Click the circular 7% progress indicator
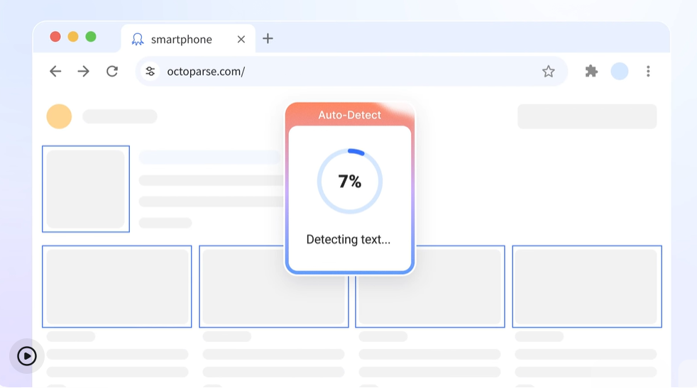The image size is (697, 388). pyautogui.click(x=350, y=182)
